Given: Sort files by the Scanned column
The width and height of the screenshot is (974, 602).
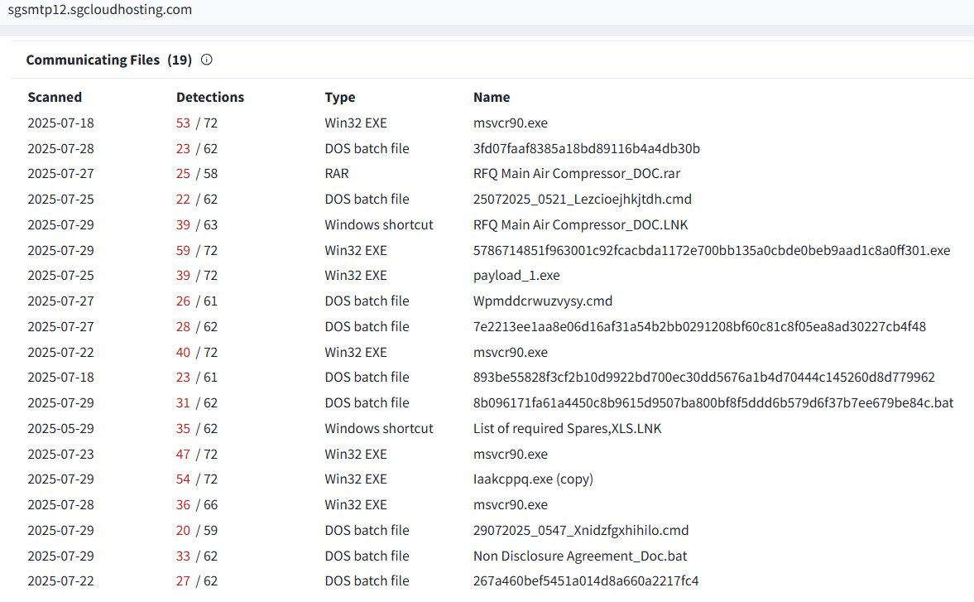Looking at the screenshot, I should click(x=55, y=97).
